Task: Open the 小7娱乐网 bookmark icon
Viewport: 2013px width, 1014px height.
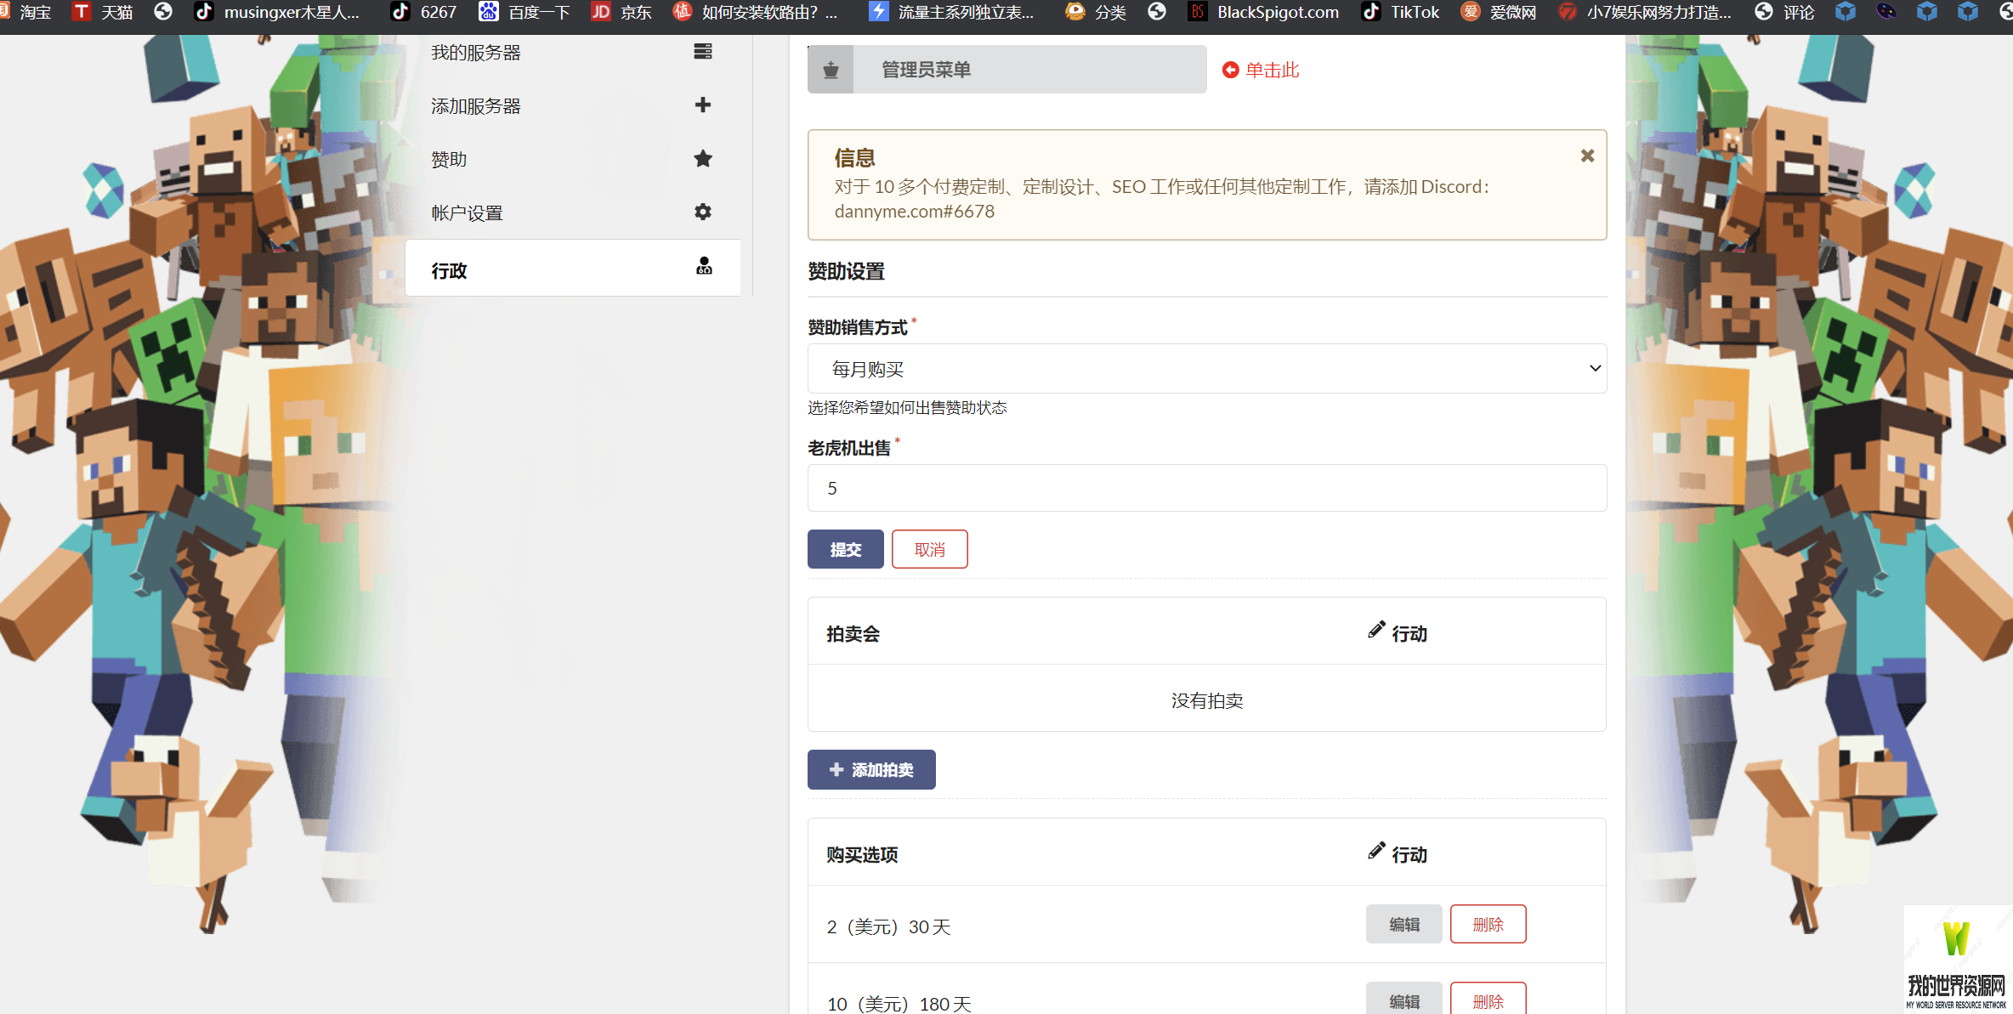Action: [x=1567, y=12]
